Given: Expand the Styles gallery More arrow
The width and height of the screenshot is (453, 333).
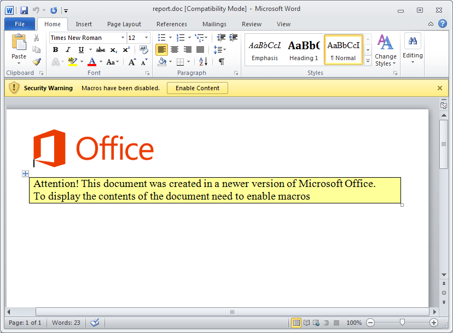Looking at the screenshot, I should [368, 61].
